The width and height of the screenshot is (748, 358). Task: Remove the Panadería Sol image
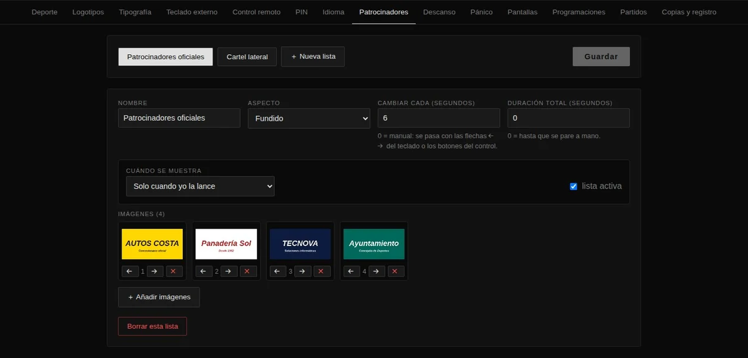click(249, 271)
